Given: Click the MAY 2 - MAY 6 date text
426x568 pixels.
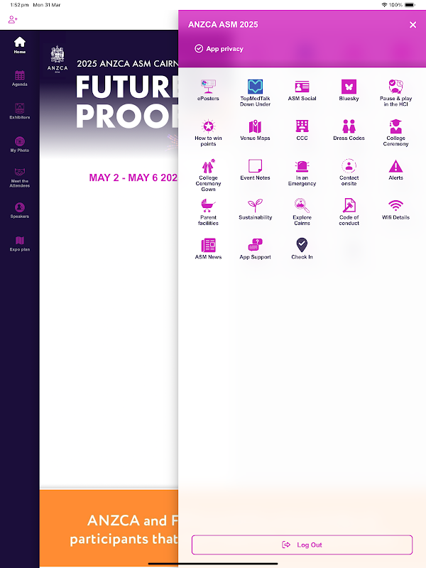Looking at the screenshot, I should 133,177.
